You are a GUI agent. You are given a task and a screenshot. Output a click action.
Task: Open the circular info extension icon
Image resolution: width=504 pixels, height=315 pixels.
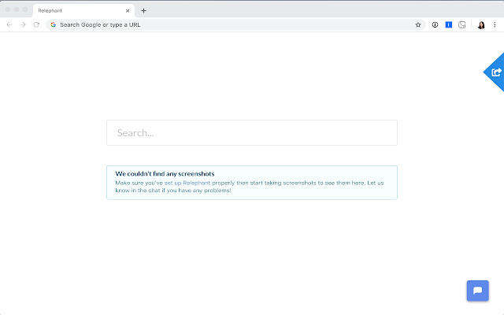[x=435, y=24]
